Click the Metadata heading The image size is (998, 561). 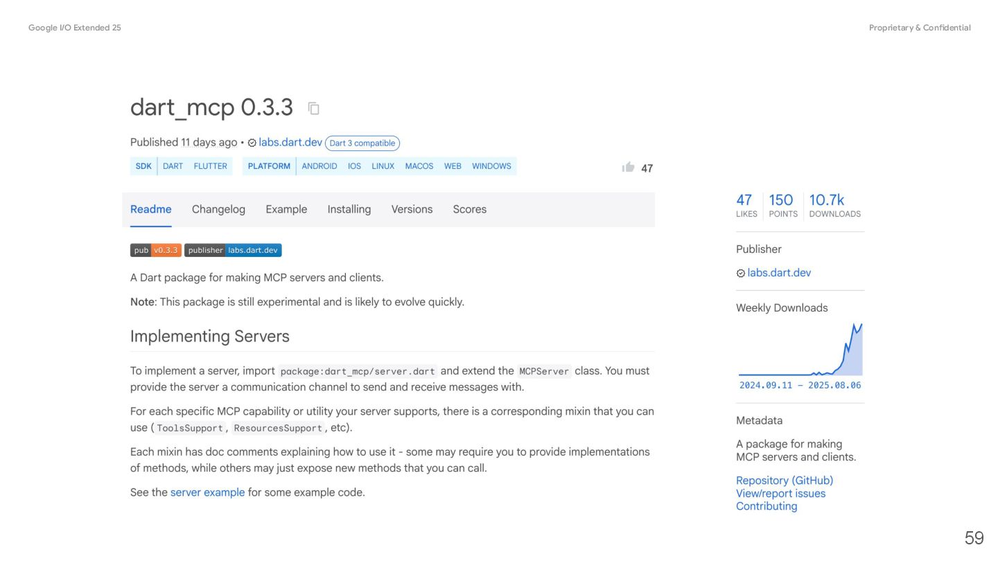(759, 420)
